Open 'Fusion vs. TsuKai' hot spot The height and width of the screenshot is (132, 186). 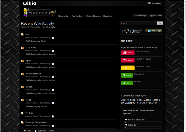pyautogui.click(x=143, y=67)
